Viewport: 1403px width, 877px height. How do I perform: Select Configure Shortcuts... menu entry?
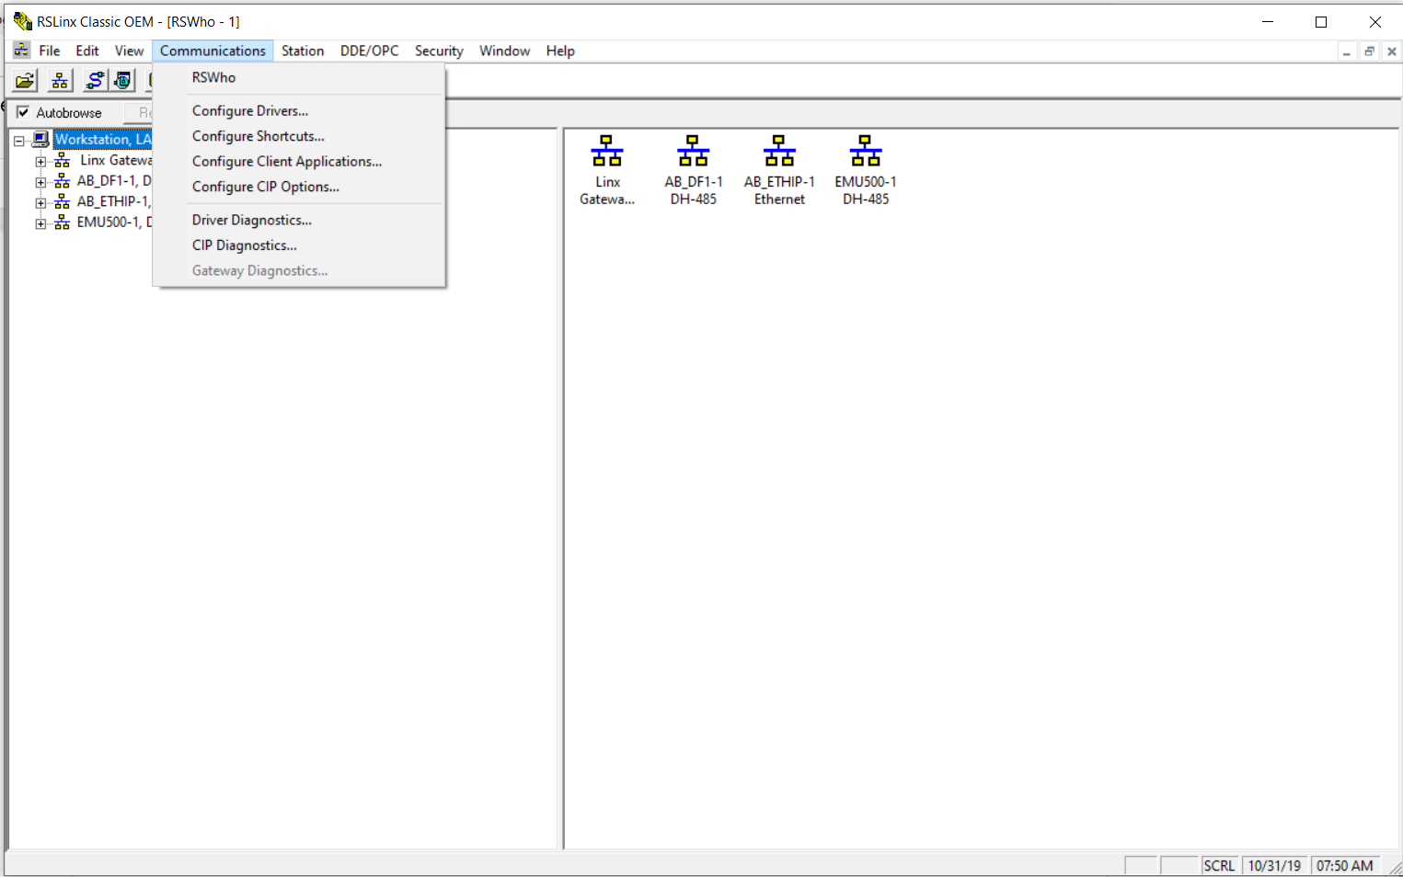tap(299, 136)
